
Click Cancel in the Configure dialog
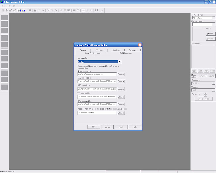click(x=107, y=127)
